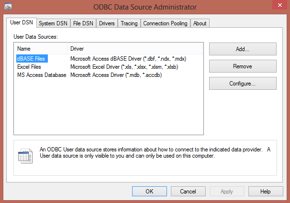Click the Cancel button
The height and width of the screenshot is (203, 290).
coord(188,192)
